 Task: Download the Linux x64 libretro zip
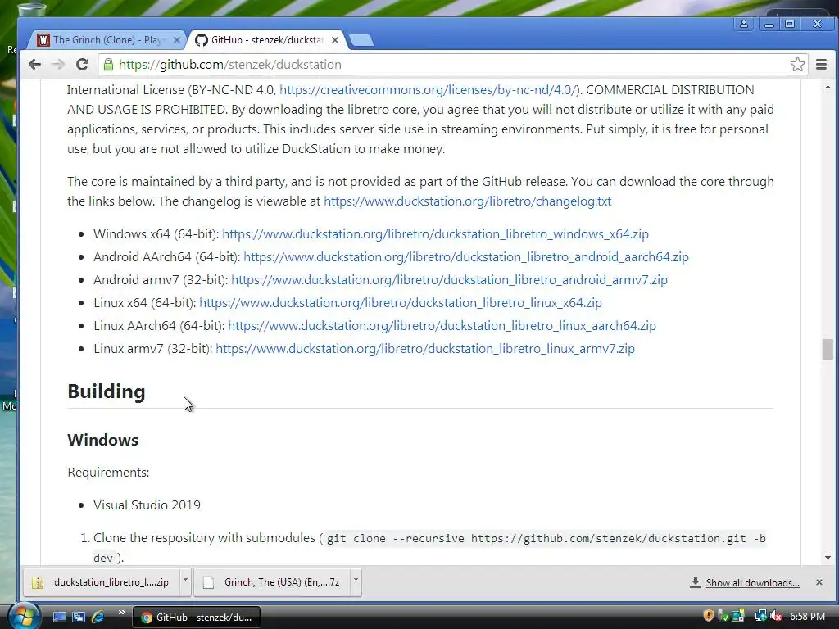point(400,303)
